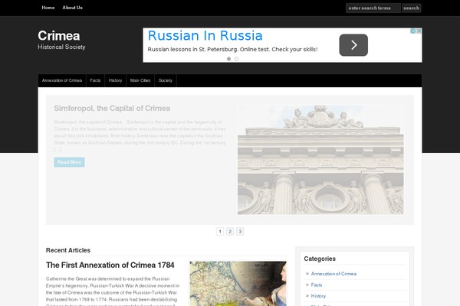Open the About Us page

73,8
